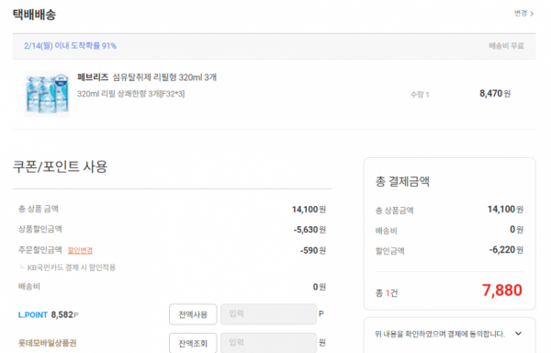Click the 전액사용 button for L.POINT
Viewport: 551px width, 353px height.
(193, 314)
